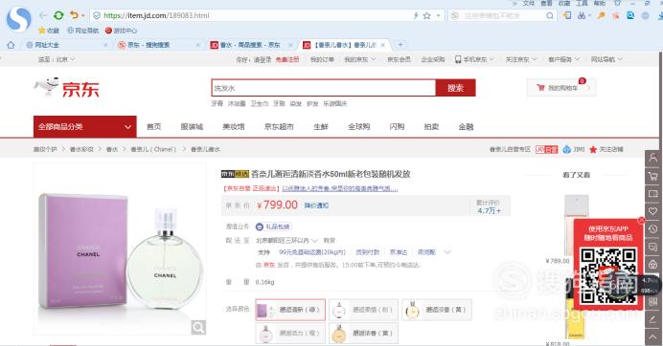Viewport: 663px width, 346px height.
Task: Click the user profile icon in right sidebar
Action: tap(653, 159)
